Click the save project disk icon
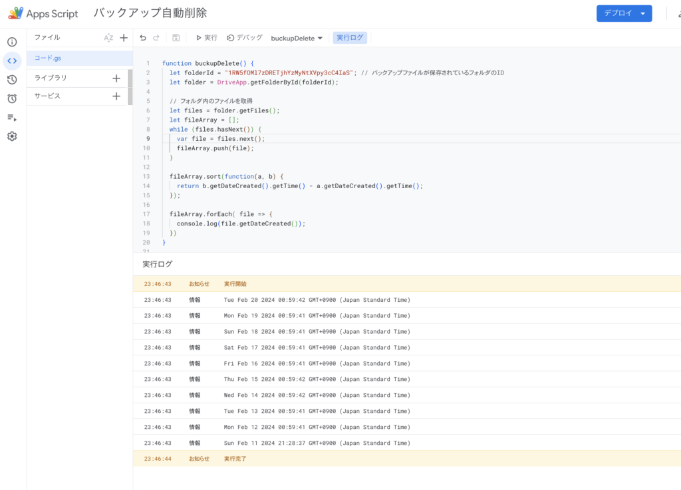681x490 pixels. 176,38
